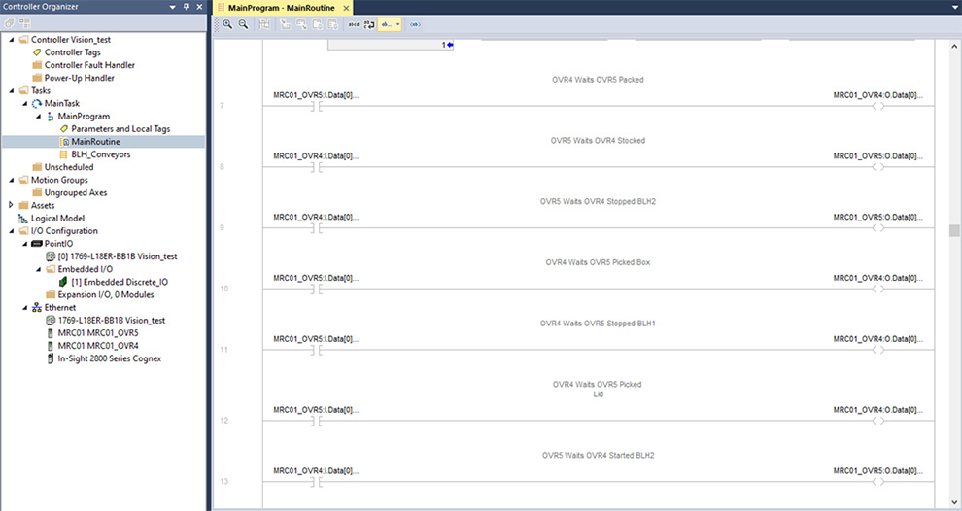Select Controller Fault Handler folder
The width and height of the screenshot is (962, 511).
[x=89, y=65]
